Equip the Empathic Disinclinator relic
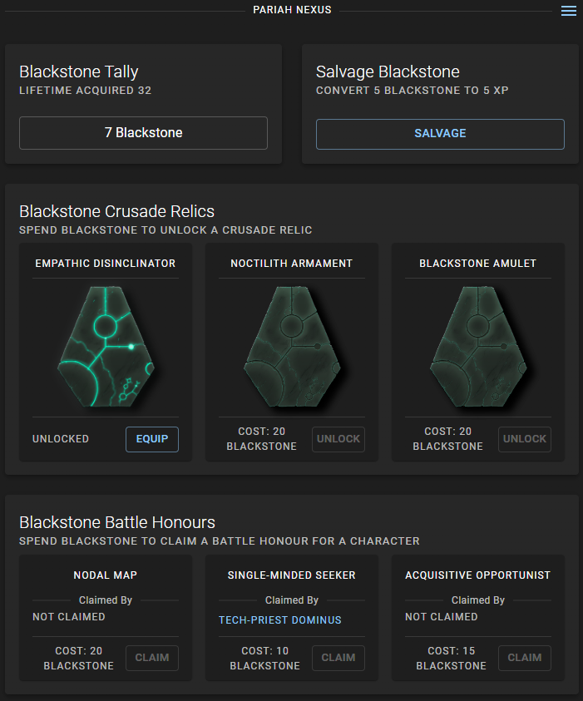 pos(152,439)
